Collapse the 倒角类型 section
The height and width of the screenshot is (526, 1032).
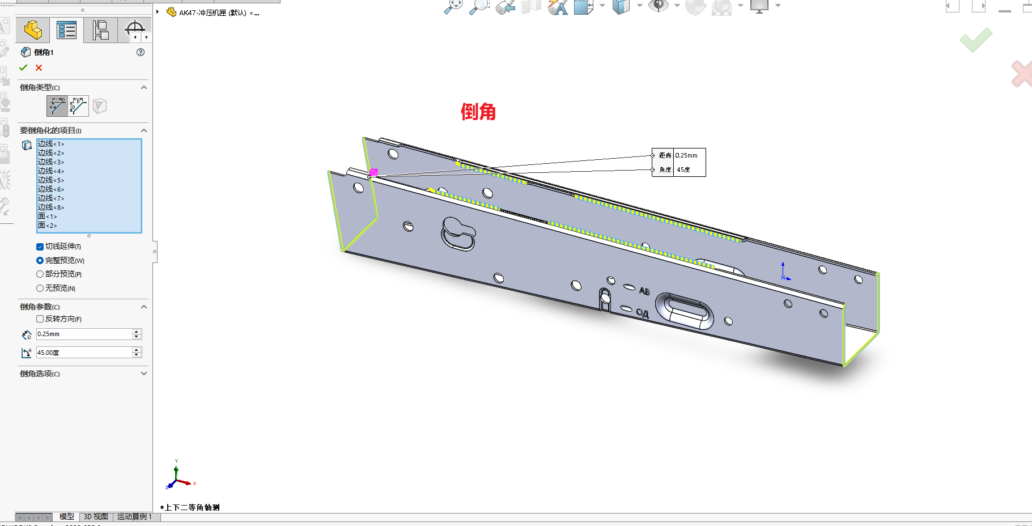point(144,87)
